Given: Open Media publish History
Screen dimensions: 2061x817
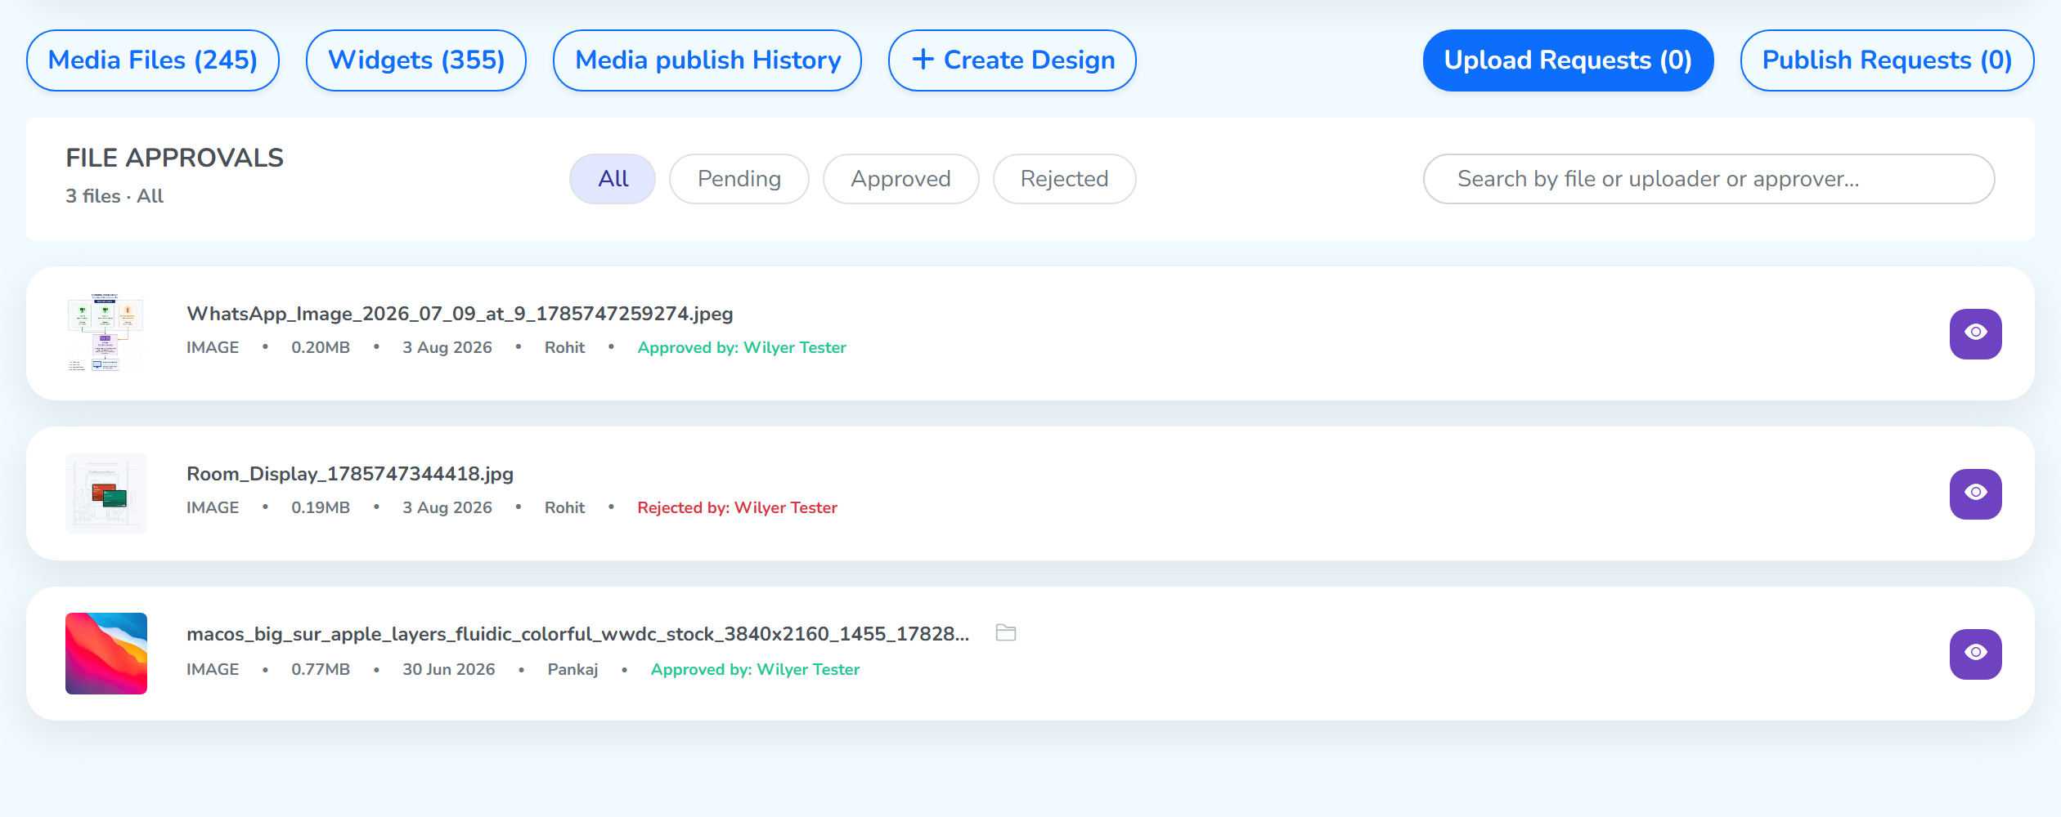Looking at the screenshot, I should (x=707, y=60).
